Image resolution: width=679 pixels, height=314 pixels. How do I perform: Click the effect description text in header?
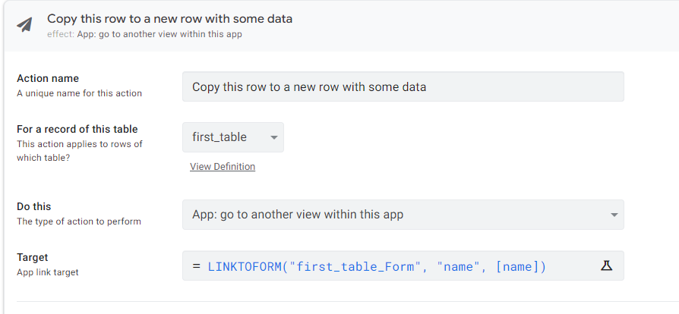(144, 34)
